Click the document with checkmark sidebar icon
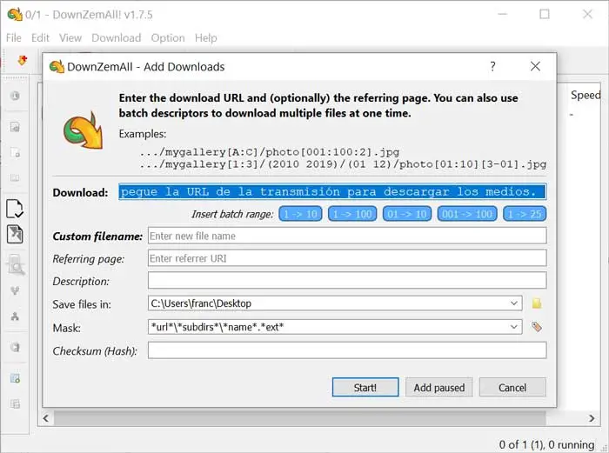This screenshot has width=609, height=453. pyautogui.click(x=15, y=209)
